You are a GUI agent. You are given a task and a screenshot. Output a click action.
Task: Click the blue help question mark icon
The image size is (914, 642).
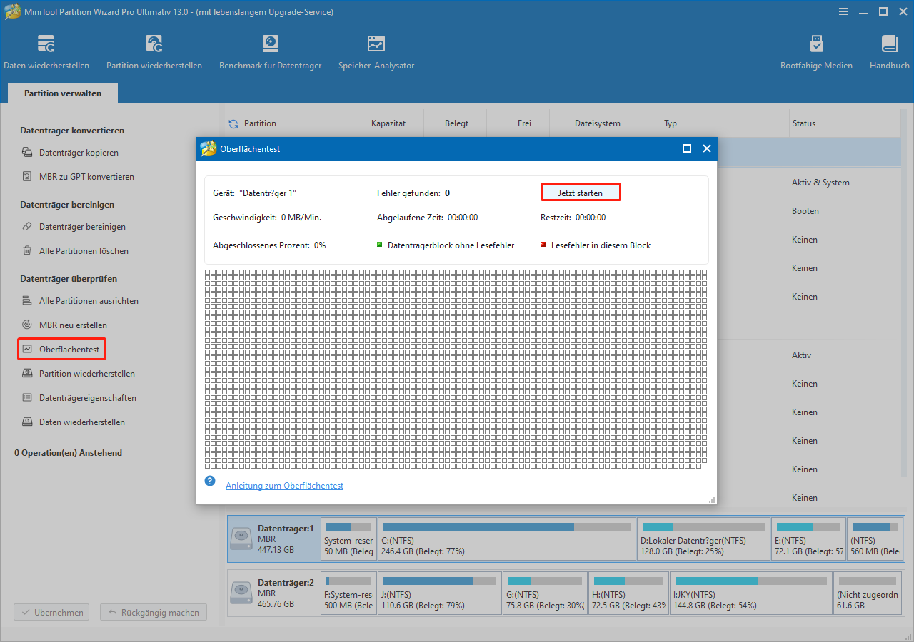210,481
